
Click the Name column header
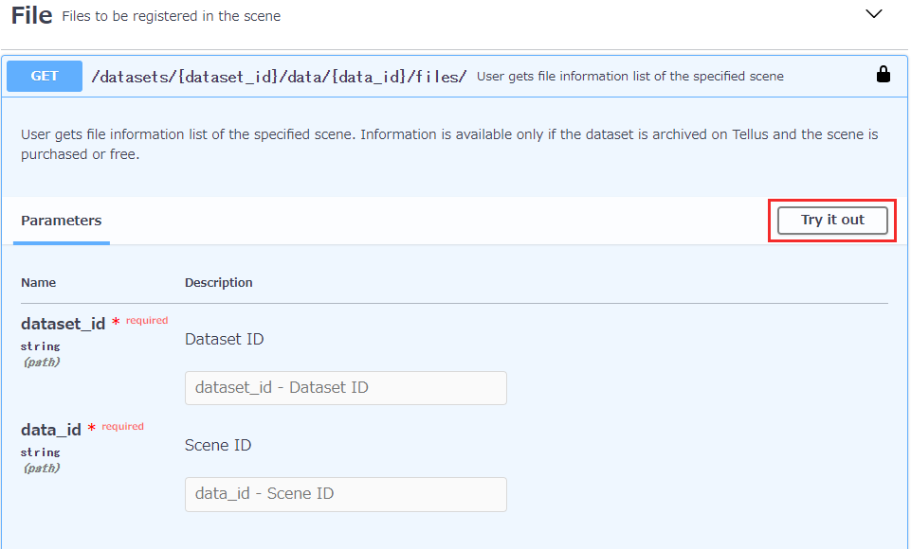[x=38, y=283]
